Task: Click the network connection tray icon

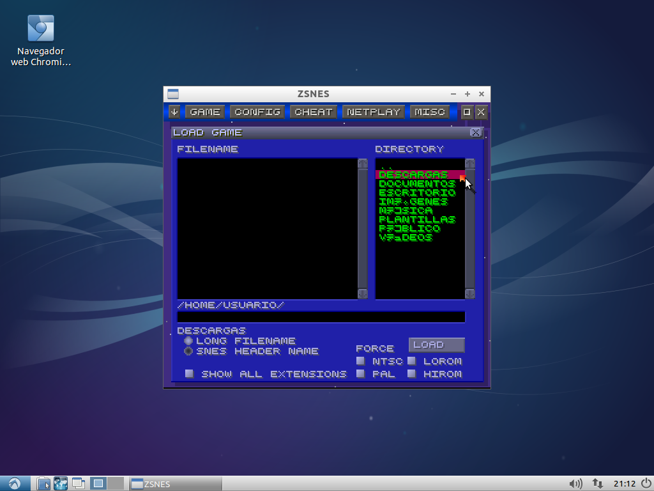Action: coord(598,483)
